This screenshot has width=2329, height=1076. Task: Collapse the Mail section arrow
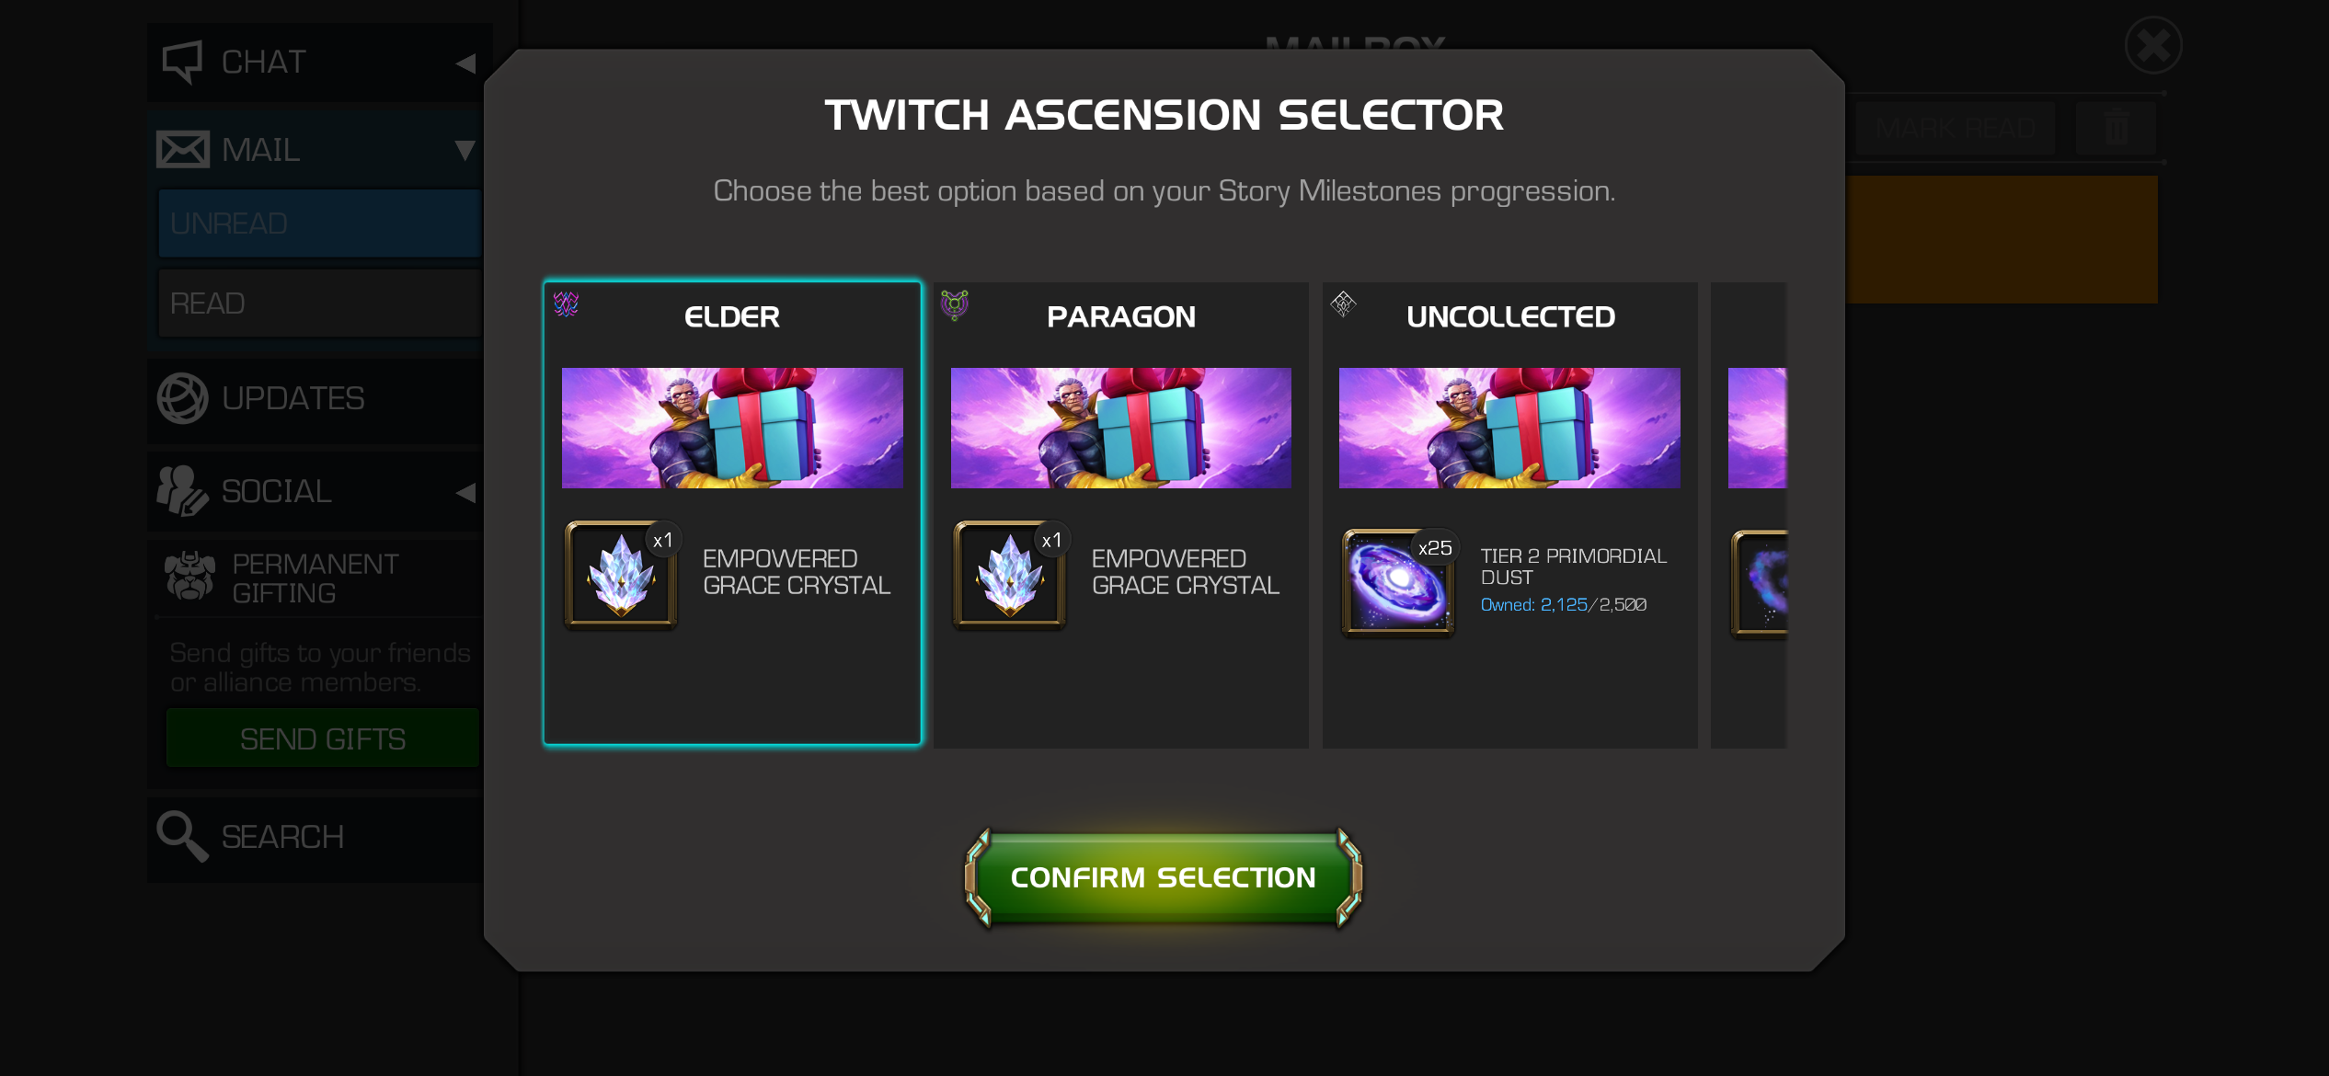click(465, 149)
